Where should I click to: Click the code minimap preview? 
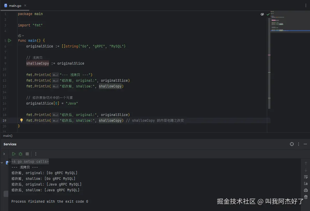point(290,22)
